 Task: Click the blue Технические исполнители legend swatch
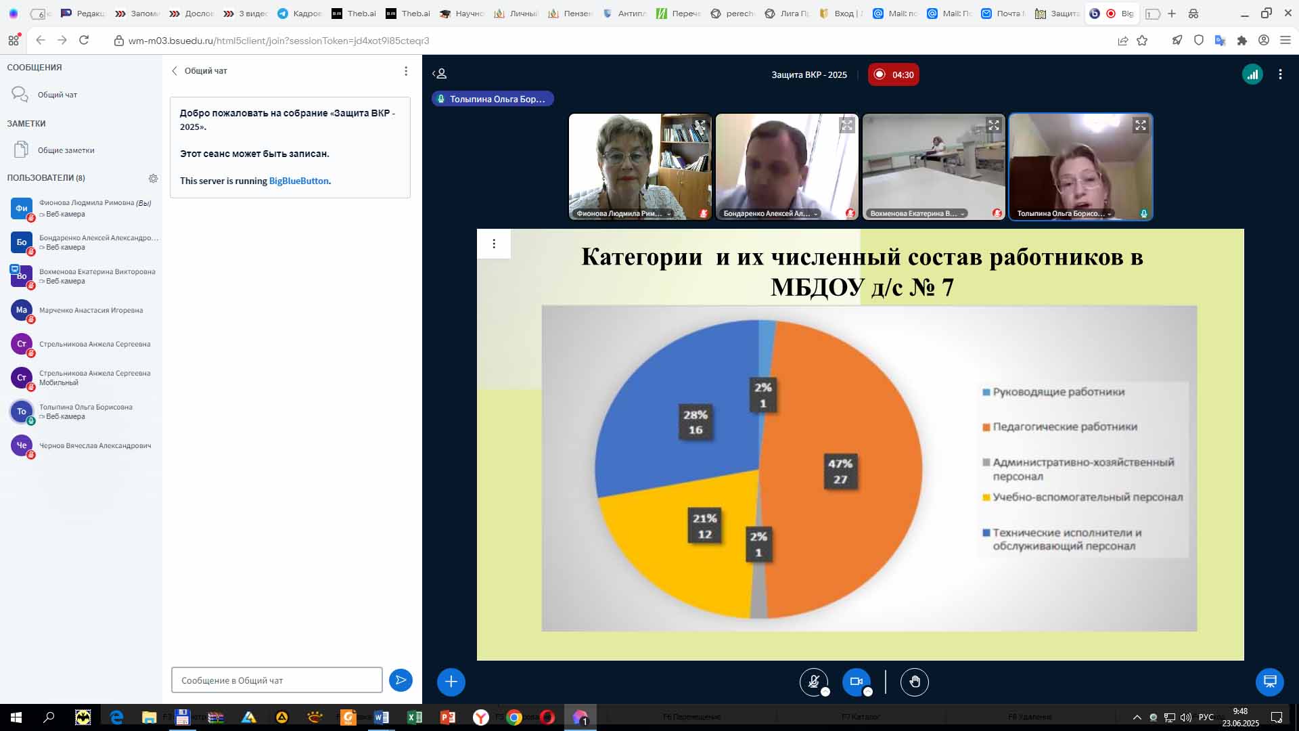[986, 533]
